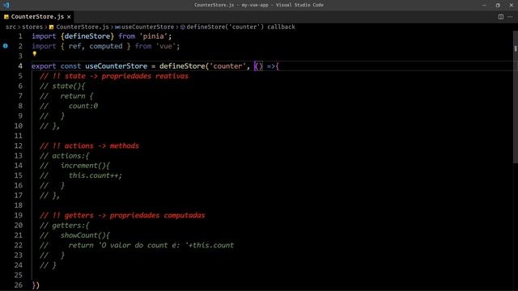Click the comment 'state -> propriedades reativas'
Screen dimensions: 518x291
(x=126, y=76)
